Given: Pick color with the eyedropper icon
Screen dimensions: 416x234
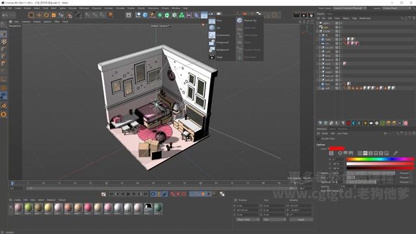Looking at the screenshot, I should point(395,153).
